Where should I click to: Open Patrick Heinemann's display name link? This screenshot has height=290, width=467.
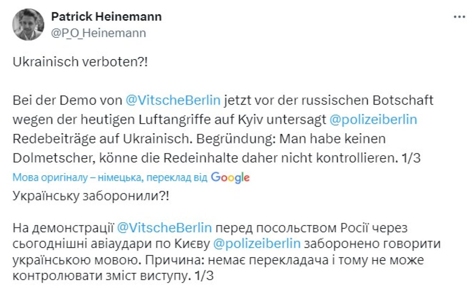click(106, 17)
